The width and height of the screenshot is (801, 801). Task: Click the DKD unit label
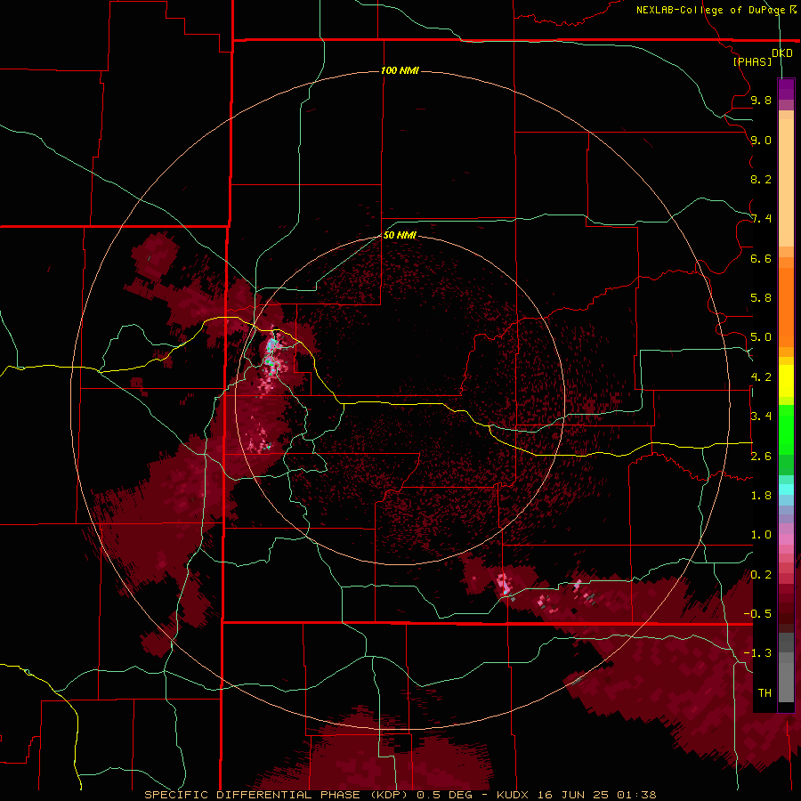pos(782,53)
